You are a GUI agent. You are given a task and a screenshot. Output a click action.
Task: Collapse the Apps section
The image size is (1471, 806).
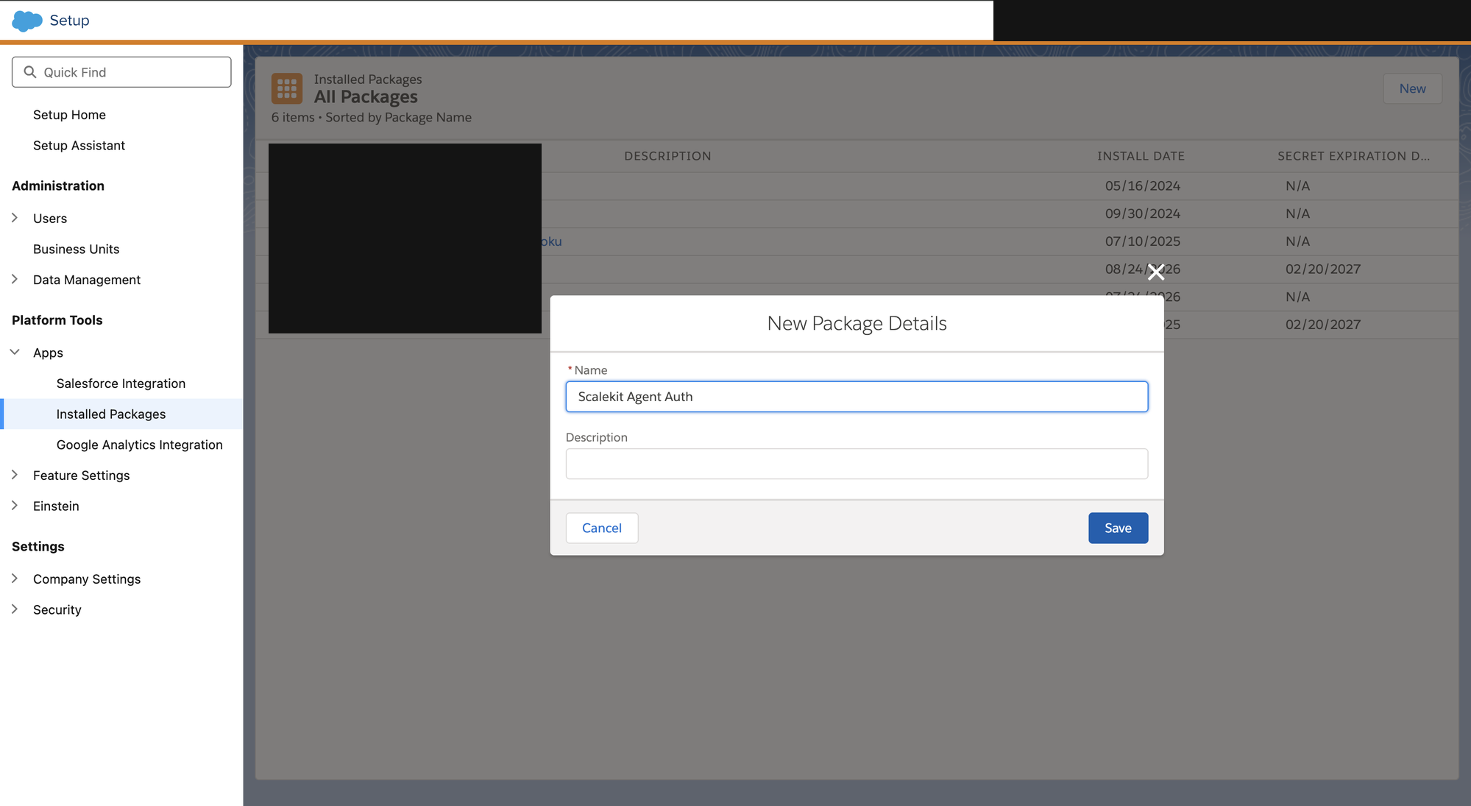point(15,353)
